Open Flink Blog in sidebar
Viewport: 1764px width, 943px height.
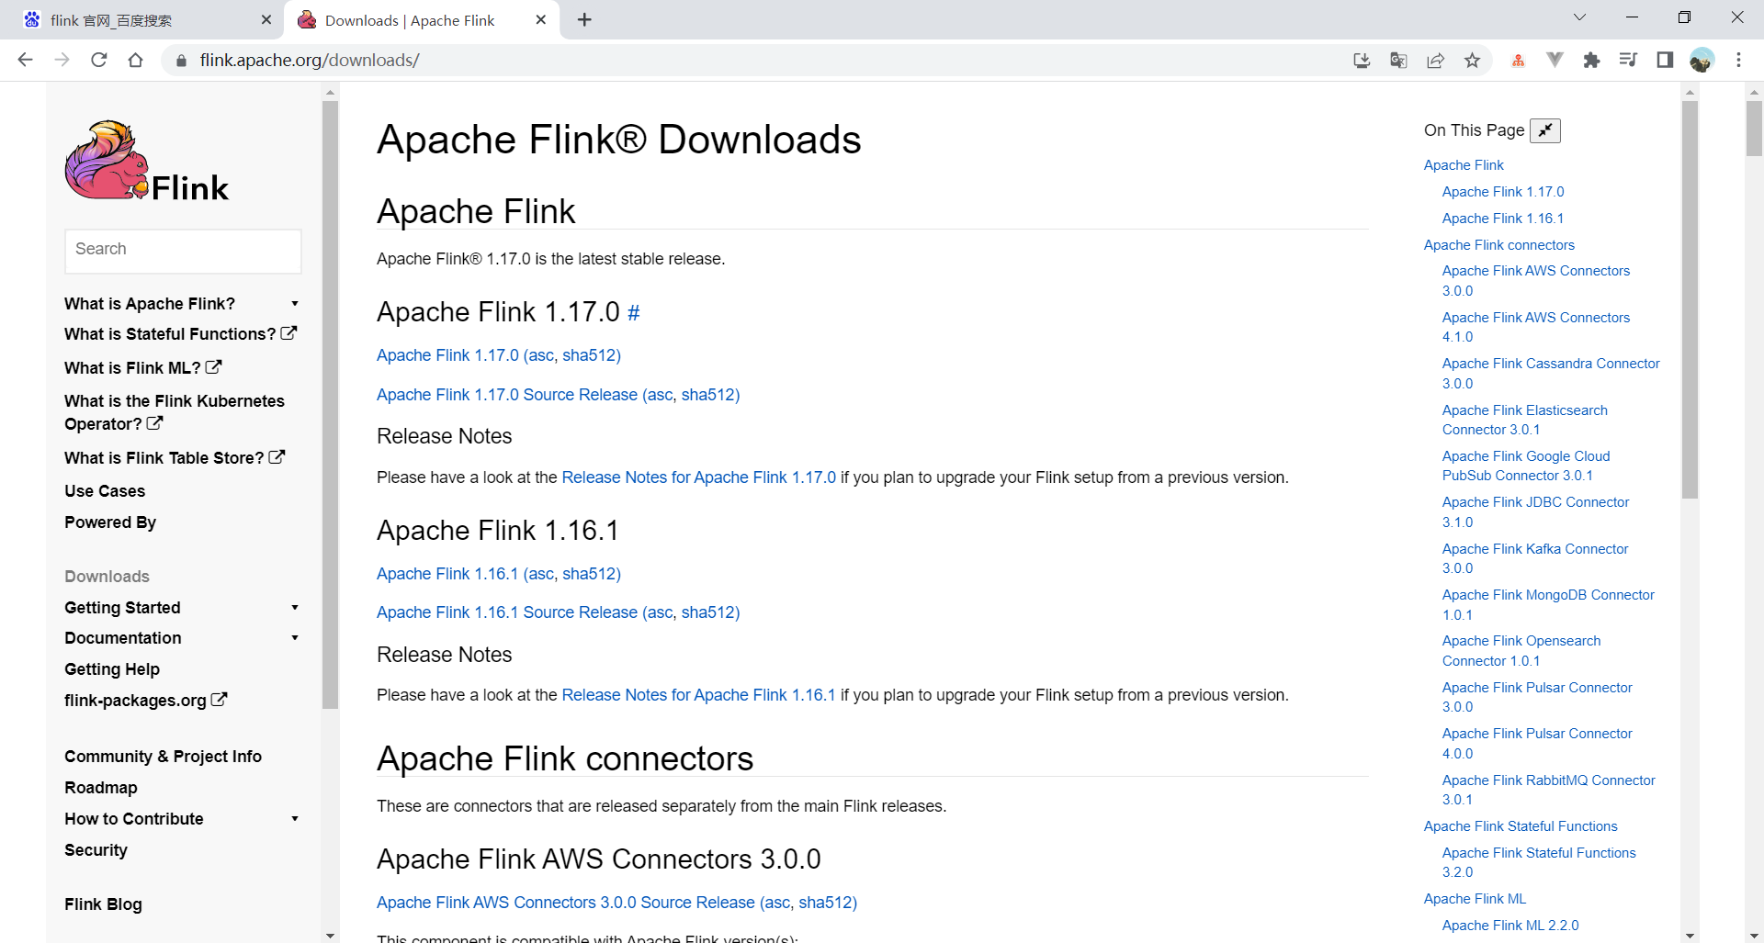pos(103,904)
